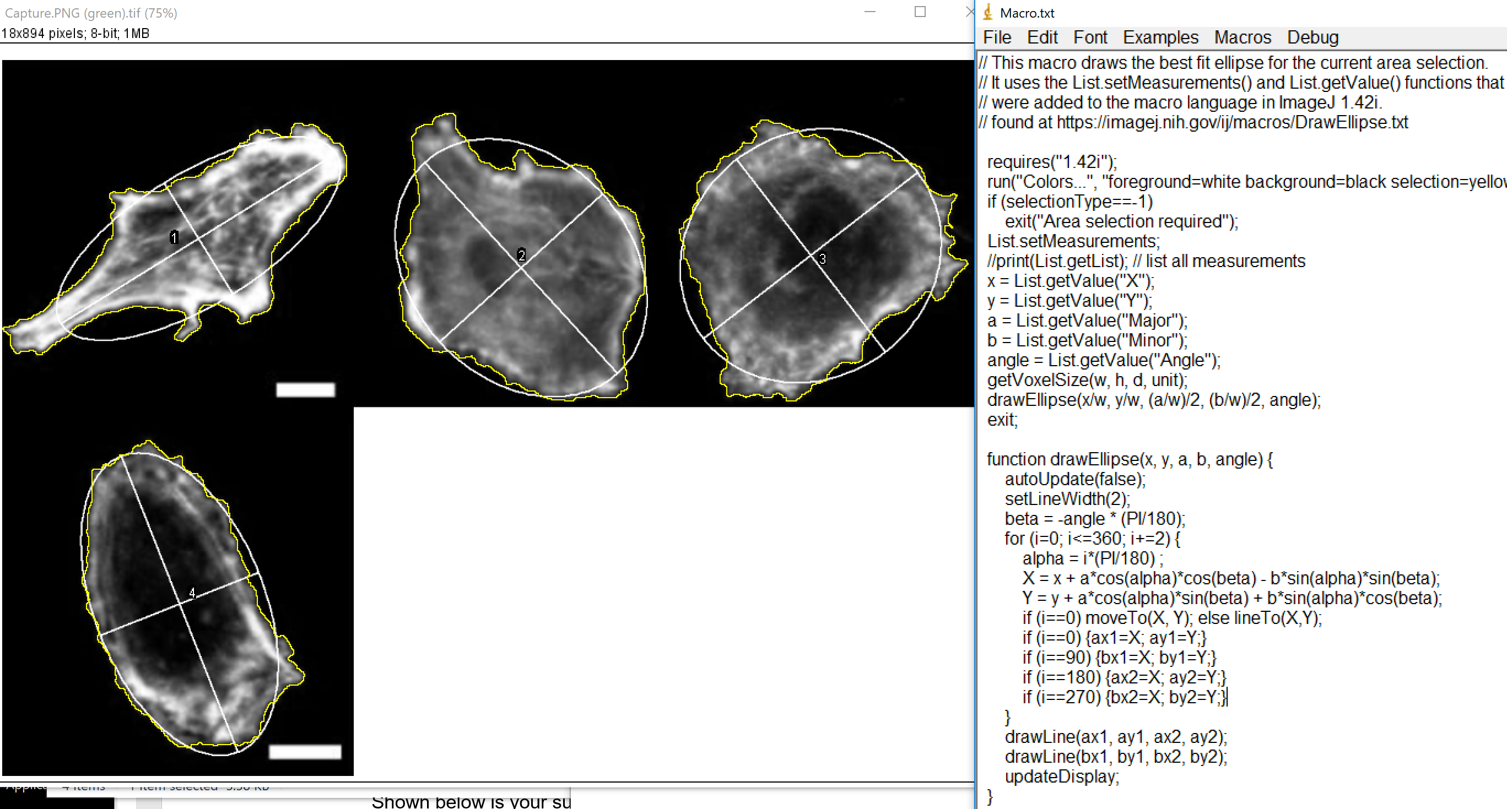Place cursor on the setLineWidth(2) line
The height and width of the screenshot is (809, 1507).
coord(1067,499)
